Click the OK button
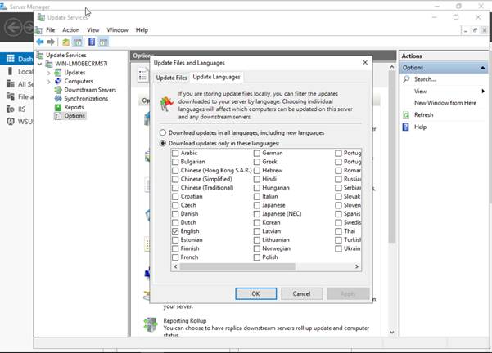Viewport: 492px width, 353px height. 255,293
